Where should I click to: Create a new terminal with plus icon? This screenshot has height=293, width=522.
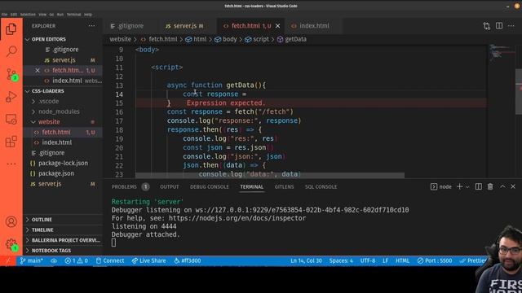pos(459,186)
